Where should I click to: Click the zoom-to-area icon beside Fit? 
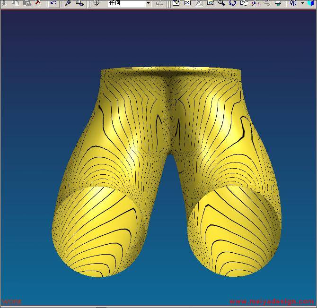210,3
